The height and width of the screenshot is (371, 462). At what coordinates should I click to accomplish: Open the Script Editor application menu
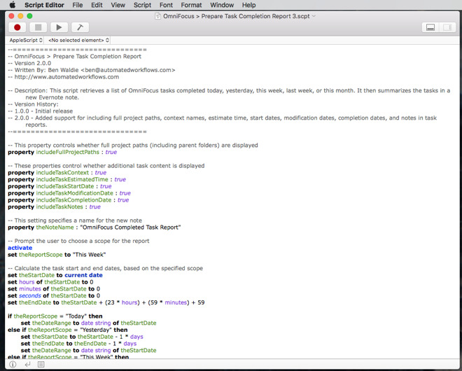[45, 5]
